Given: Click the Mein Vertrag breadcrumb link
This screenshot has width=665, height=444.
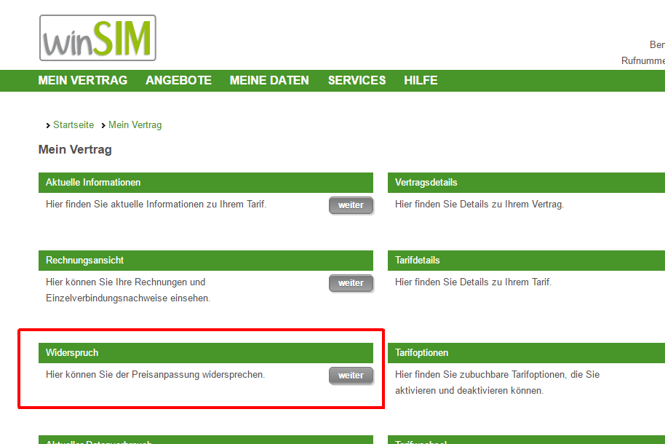Looking at the screenshot, I should point(135,124).
